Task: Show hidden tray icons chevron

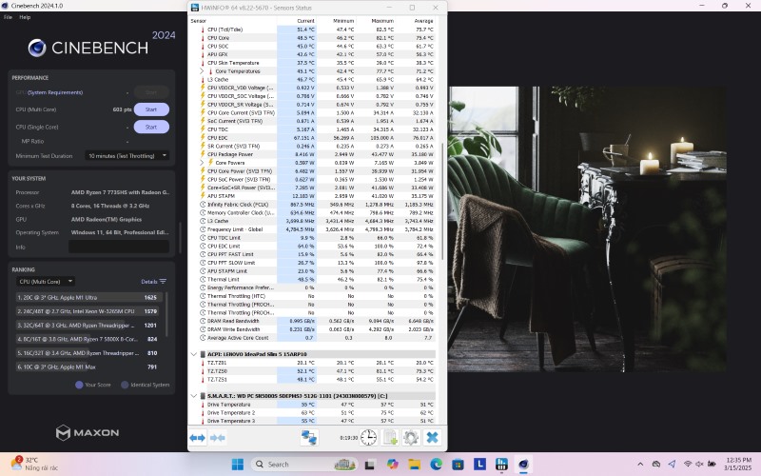Action: tap(640, 465)
